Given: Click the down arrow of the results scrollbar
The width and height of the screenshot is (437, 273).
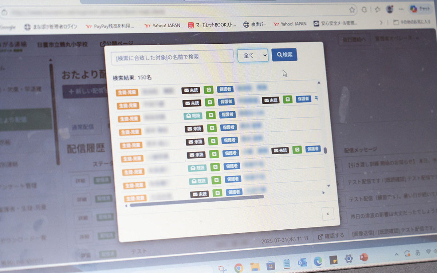Looking at the screenshot, I should pyautogui.click(x=328, y=186).
